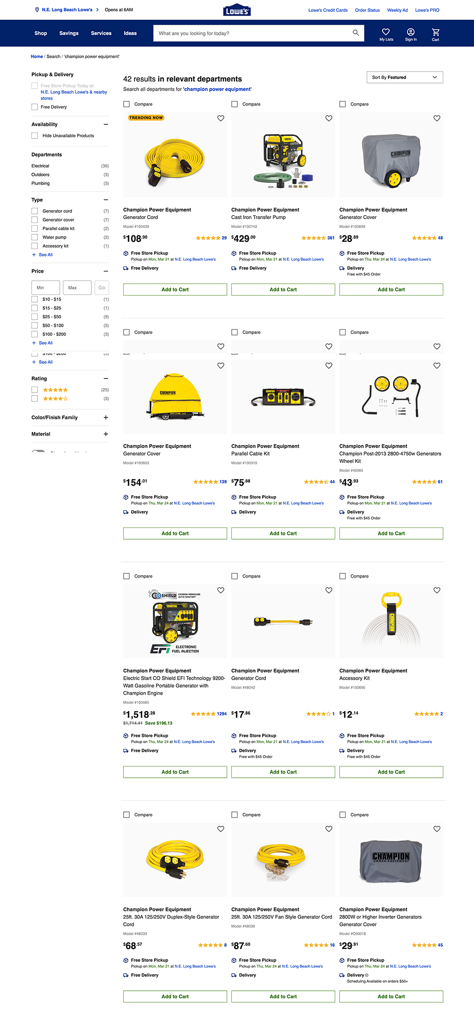Collapse the Type filter section

[106, 200]
